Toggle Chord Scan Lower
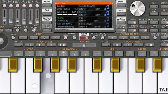This screenshot has width=168, height=94. 132,30
